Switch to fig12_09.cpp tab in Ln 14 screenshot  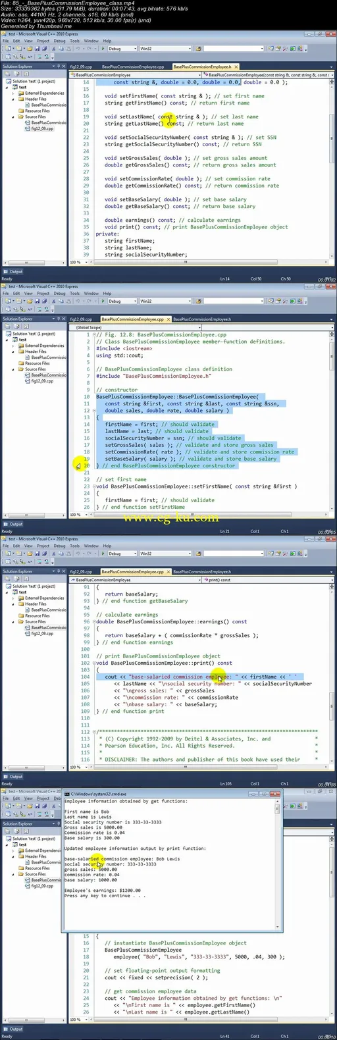[81, 66]
